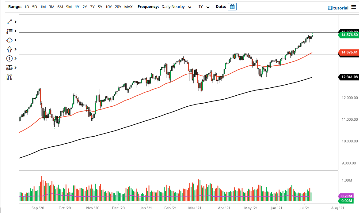Select the trendline drawing tool
Viewport: 361px width, 213px height.
click(x=9, y=22)
